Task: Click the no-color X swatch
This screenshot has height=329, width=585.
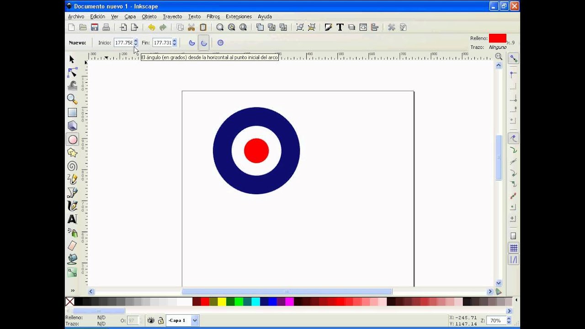Action: click(69, 302)
